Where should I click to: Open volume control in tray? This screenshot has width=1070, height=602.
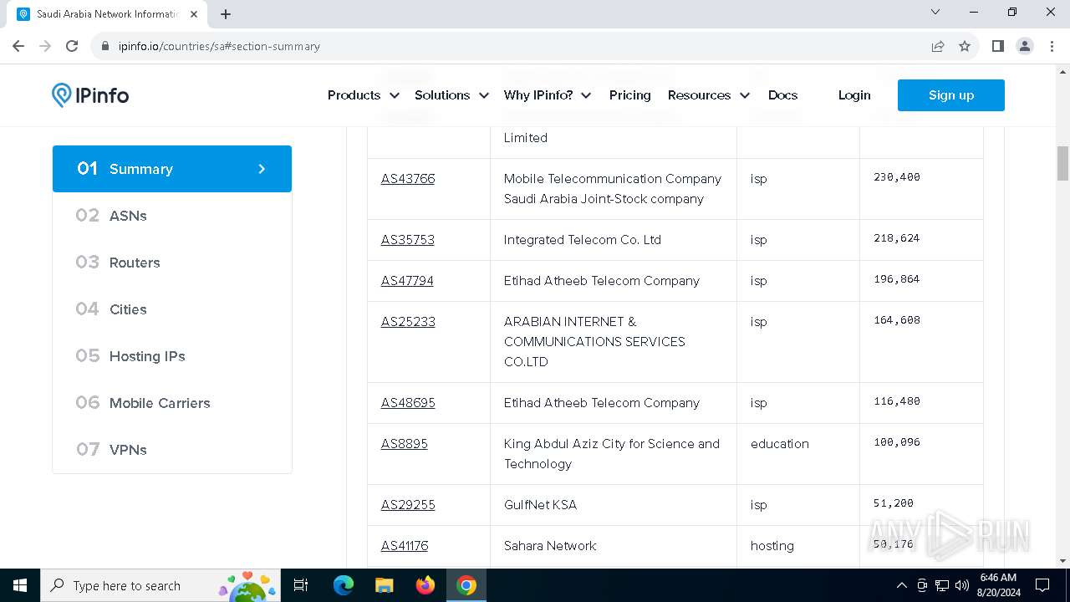(x=961, y=585)
